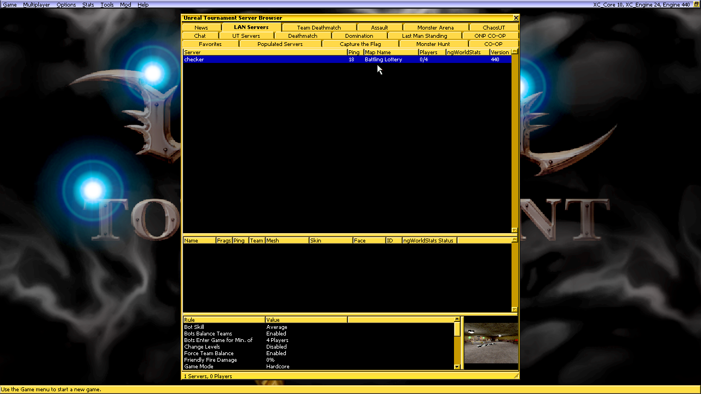Viewport: 701px width, 394px height.
Task: Sort player list by Name header
Action: (199, 240)
